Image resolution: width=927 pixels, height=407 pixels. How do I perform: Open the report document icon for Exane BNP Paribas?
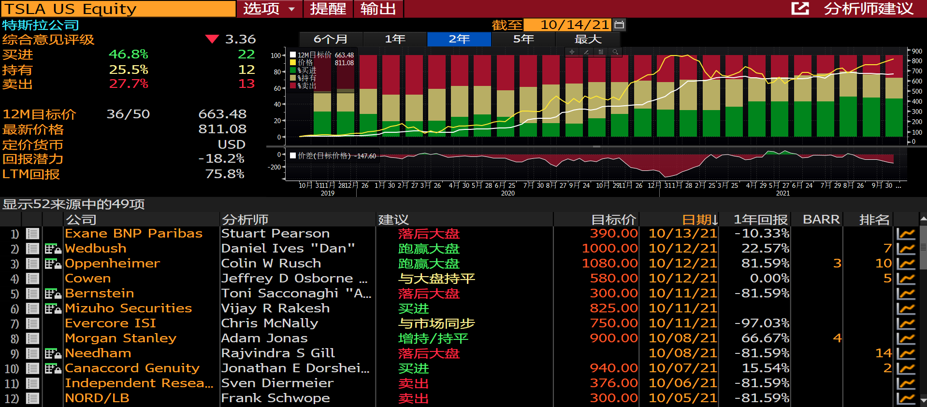(x=32, y=234)
